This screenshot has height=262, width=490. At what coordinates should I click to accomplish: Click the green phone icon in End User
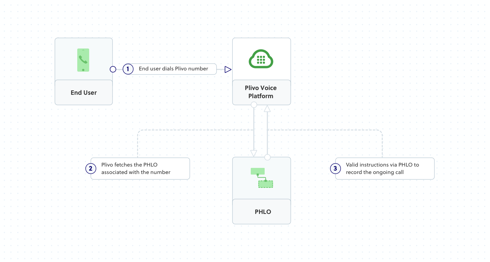coord(83,60)
